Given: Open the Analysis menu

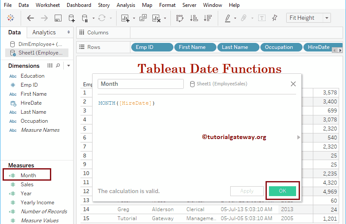Looking at the screenshot, I should (126, 5).
